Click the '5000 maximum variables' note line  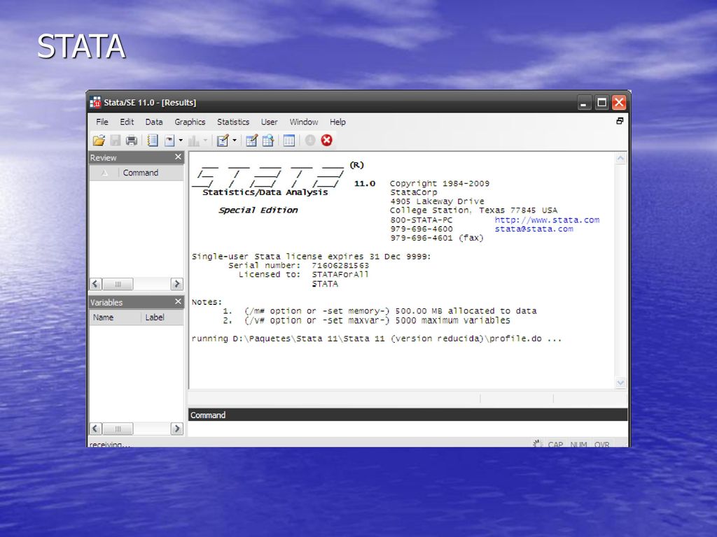[x=452, y=320]
